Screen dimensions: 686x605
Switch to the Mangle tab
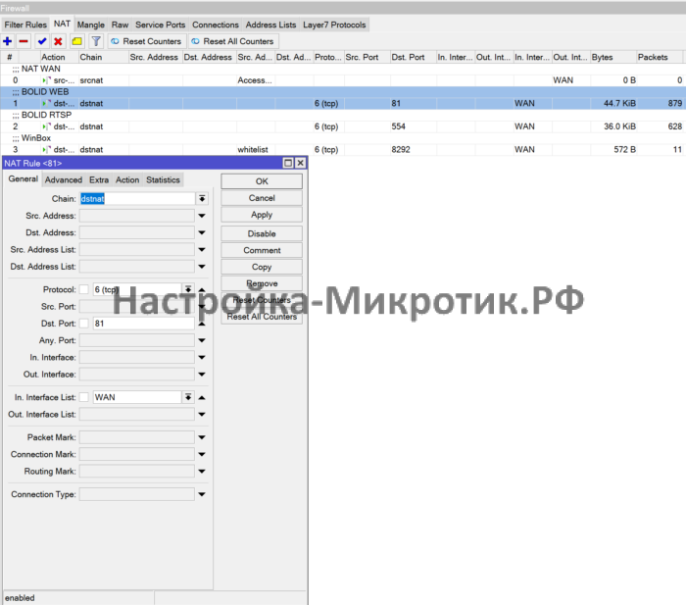[91, 25]
